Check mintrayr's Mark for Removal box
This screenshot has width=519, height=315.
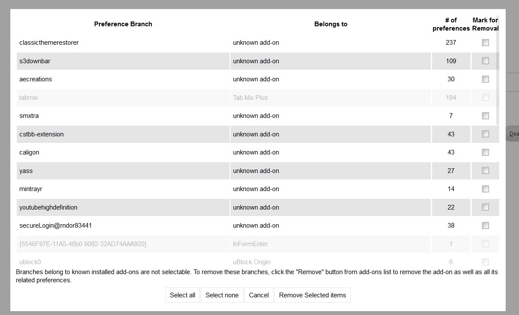(485, 189)
